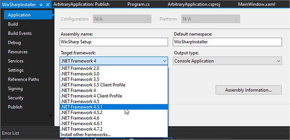
Task: Click the Assembly name field
Action: pos(114,42)
